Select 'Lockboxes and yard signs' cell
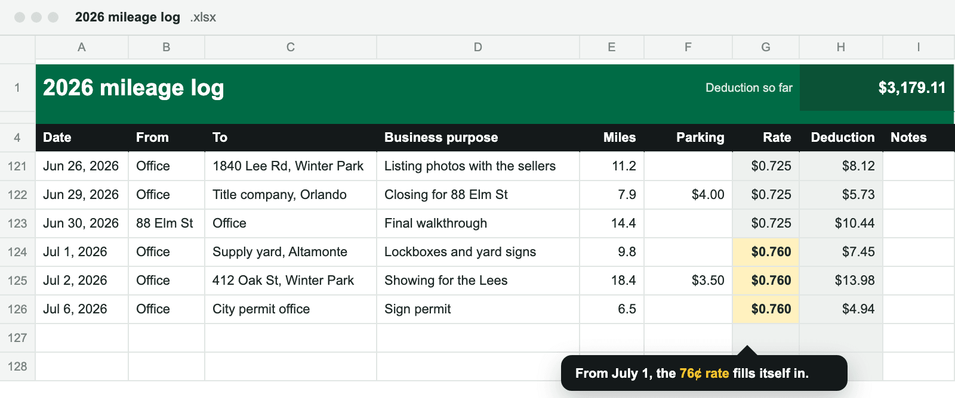Screen dimensions: 955x398 tap(478, 252)
